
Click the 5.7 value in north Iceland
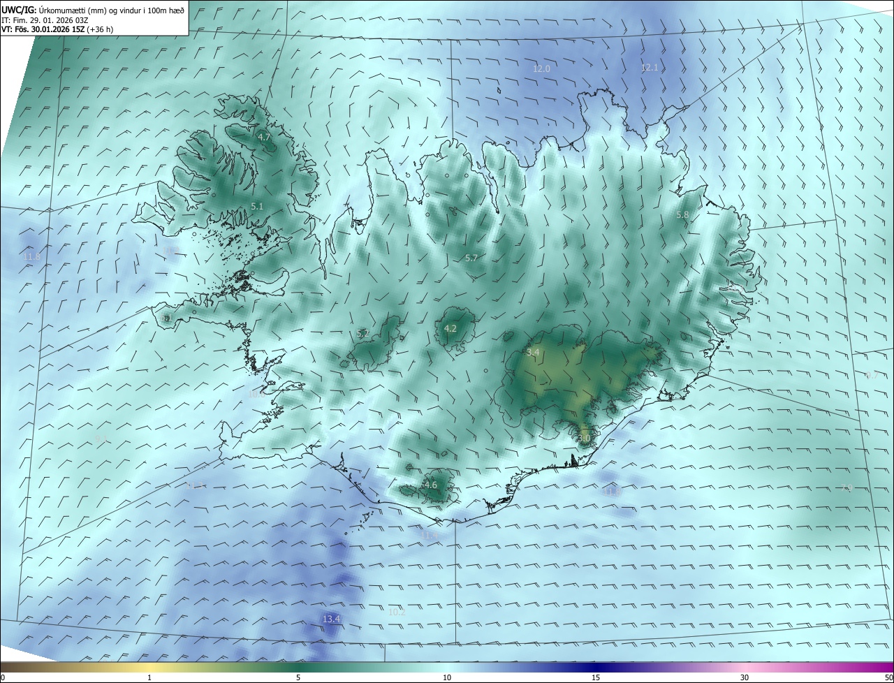471,258
